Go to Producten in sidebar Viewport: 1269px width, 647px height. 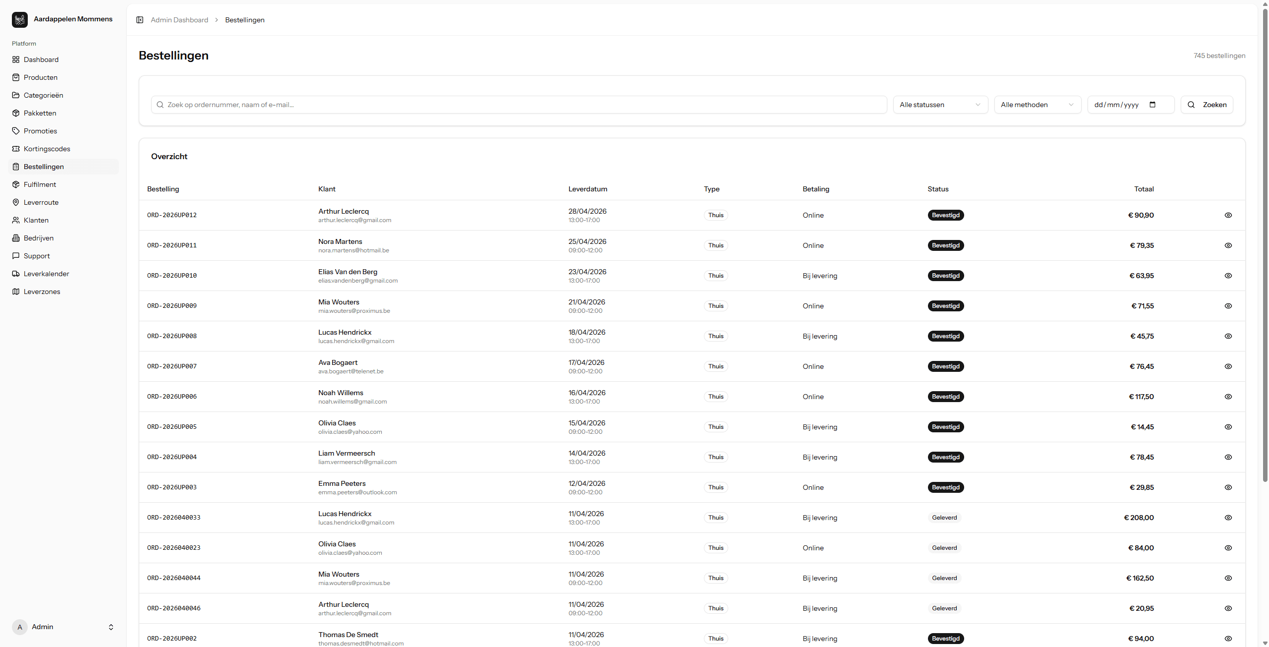41,77
